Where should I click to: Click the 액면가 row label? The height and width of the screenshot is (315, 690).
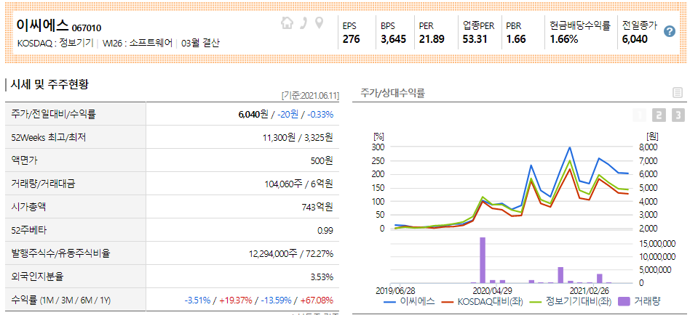click(x=24, y=160)
